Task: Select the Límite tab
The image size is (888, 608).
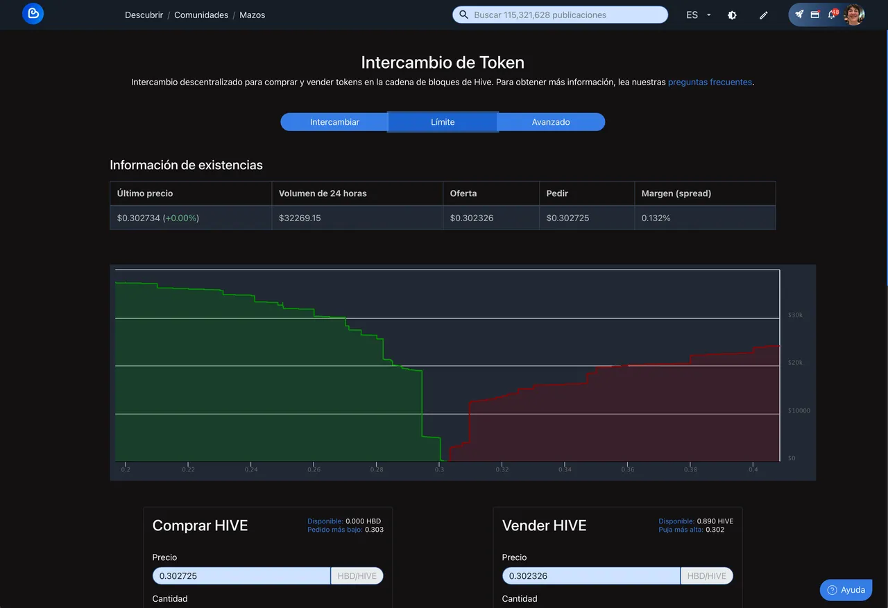Action: click(443, 122)
